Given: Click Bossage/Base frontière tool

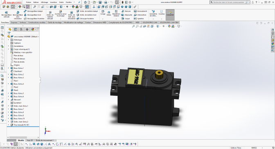Looking at the screenshot, I should pos(34,18).
